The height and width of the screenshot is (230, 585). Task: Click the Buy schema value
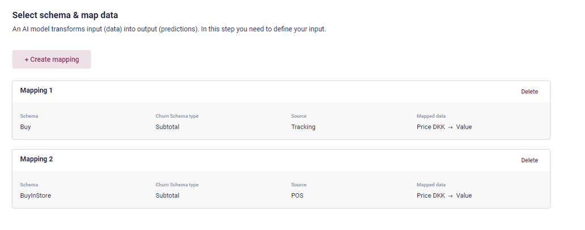point(26,127)
